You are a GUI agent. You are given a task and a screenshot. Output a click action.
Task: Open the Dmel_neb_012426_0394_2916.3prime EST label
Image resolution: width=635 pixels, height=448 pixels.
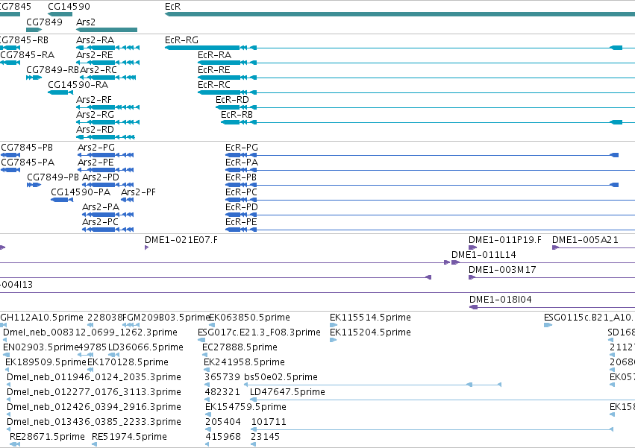[x=94, y=408]
